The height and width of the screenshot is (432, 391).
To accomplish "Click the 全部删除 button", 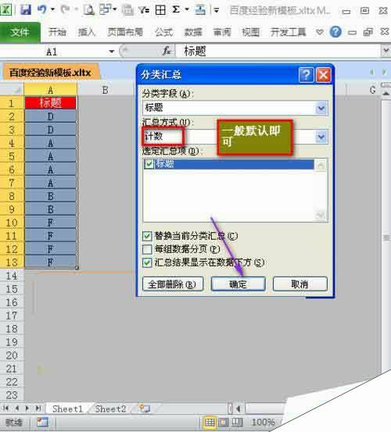I will 173,284.
